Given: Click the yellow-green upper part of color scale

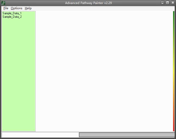Looking at the screenshot, I should click(173, 50).
